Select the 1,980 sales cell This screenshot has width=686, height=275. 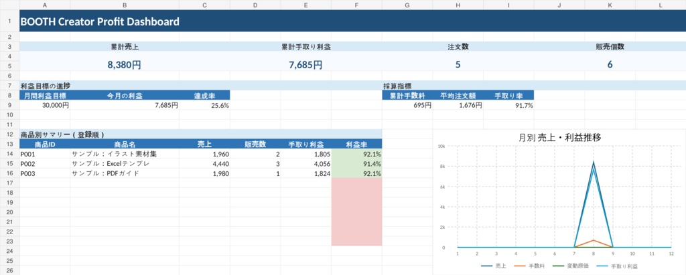205,173
